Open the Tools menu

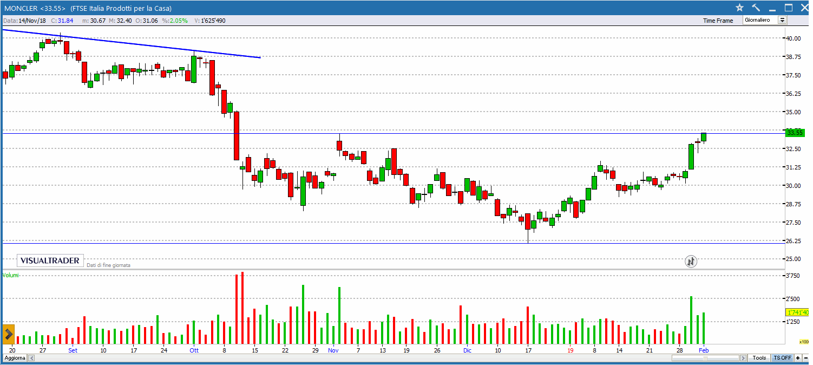759,358
